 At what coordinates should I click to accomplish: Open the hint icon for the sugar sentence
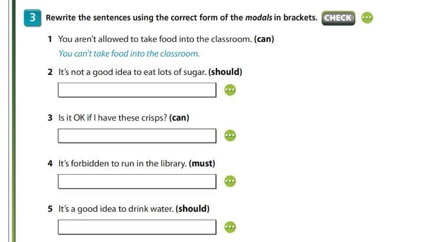click(x=230, y=90)
